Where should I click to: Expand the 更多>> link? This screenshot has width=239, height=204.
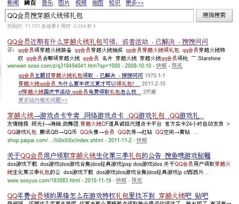(135, 3)
